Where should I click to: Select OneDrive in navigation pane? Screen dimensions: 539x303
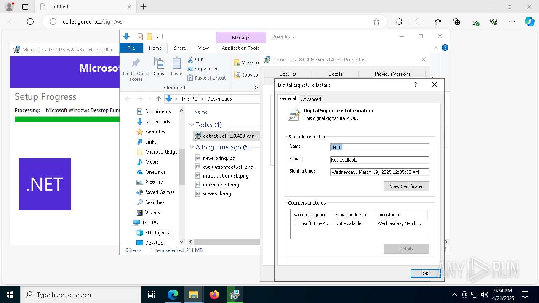155,172
